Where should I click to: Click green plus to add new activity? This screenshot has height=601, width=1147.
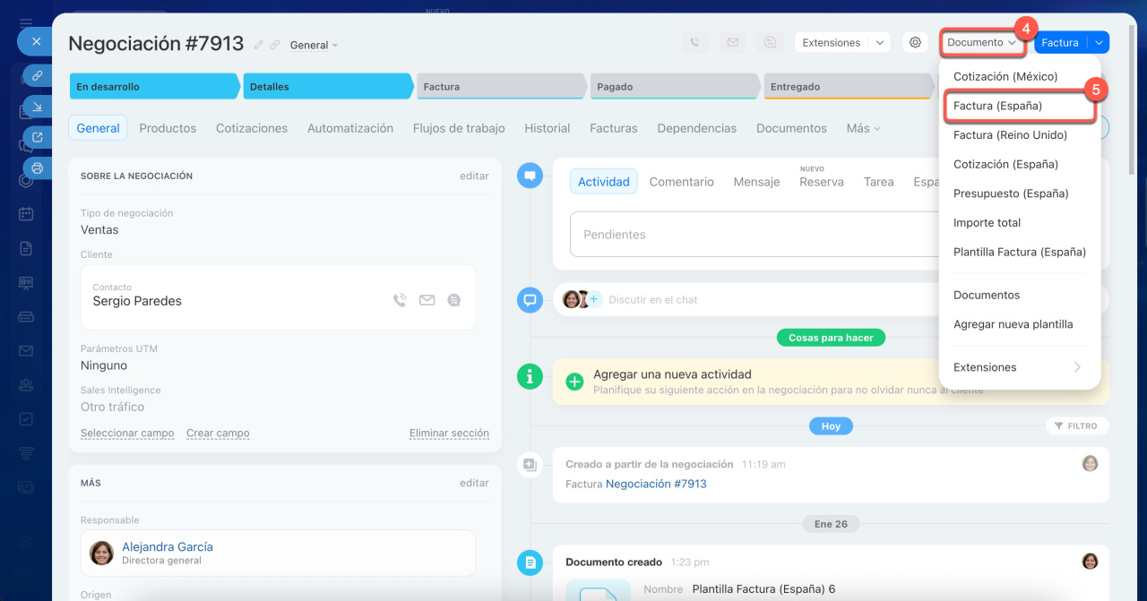pos(574,382)
